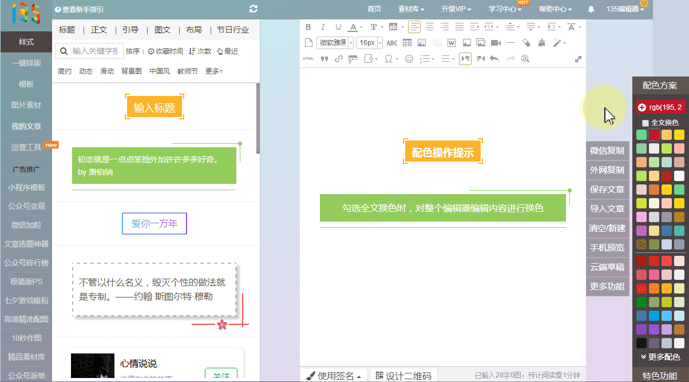Open the font family dropdown 微软雅黑
The height and width of the screenshot is (382, 689).
(x=335, y=43)
